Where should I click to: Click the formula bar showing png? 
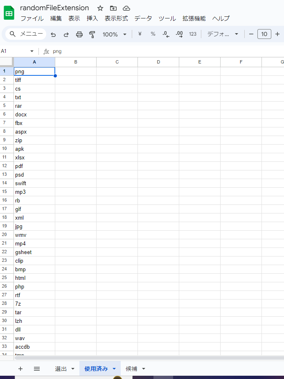pyautogui.click(x=167, y=51)
